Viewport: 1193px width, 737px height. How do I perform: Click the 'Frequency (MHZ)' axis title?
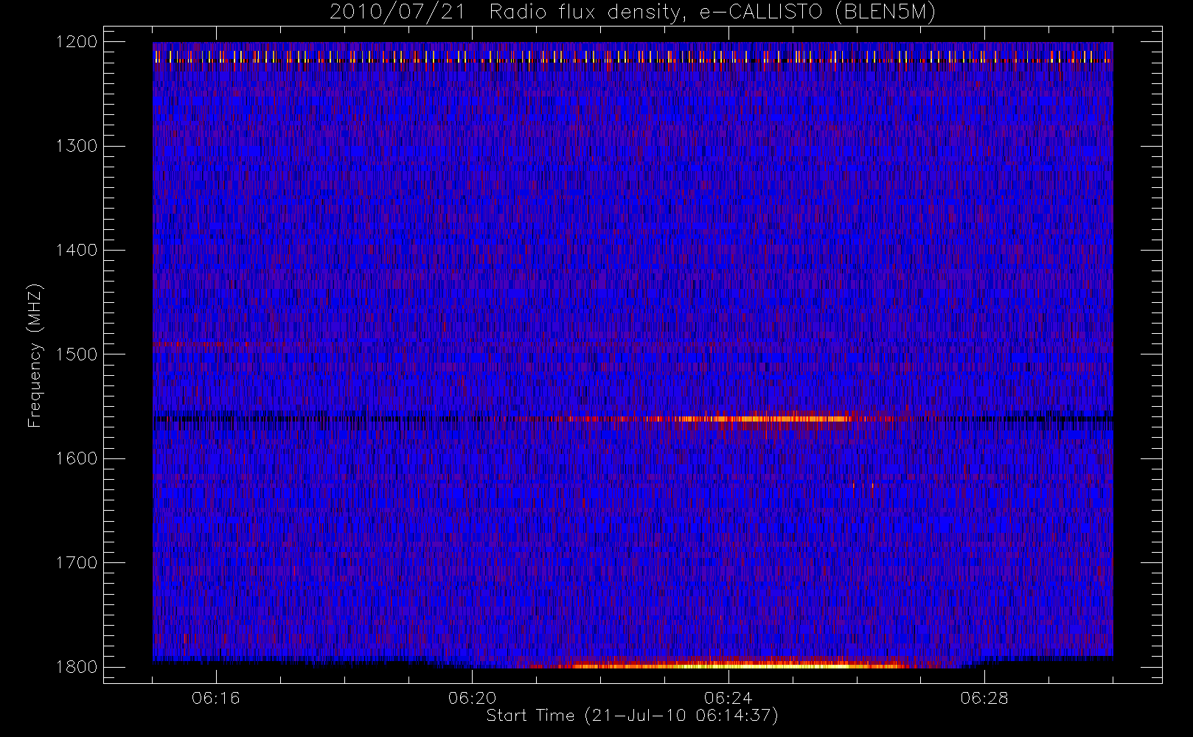pos(35,355)
